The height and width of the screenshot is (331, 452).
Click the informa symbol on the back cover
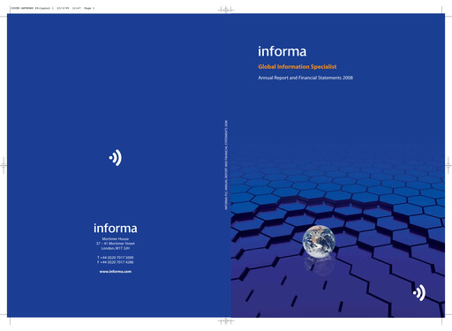(x=116, y=158)
